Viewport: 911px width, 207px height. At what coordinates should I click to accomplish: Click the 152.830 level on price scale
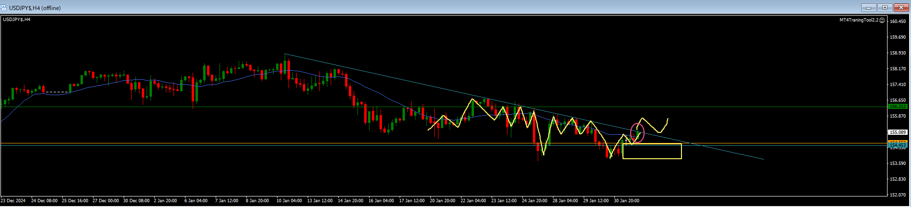point(898,179)
